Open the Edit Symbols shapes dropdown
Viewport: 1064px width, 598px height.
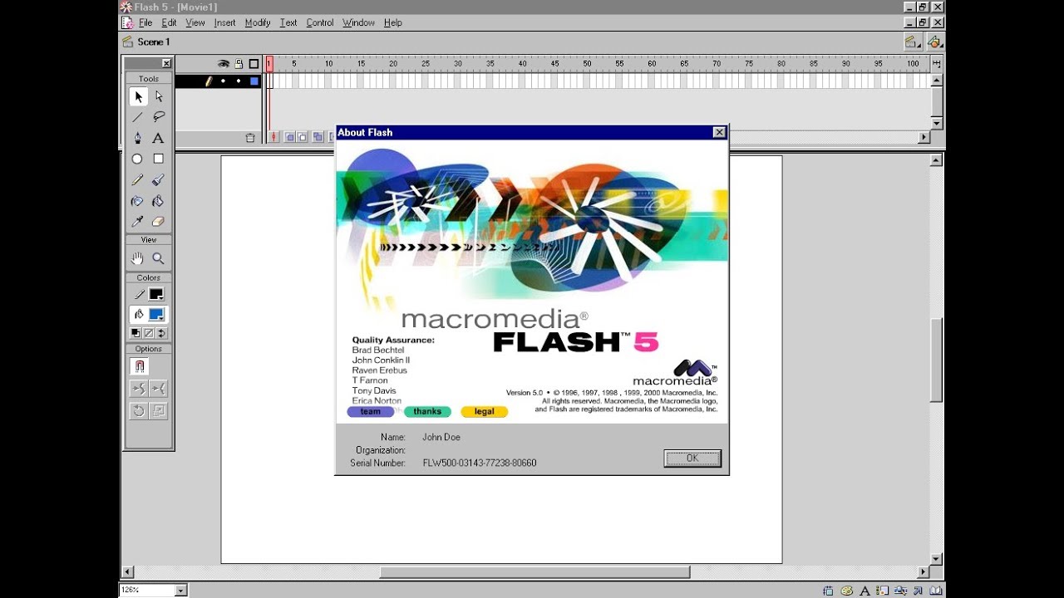pyautogui.click(x=935, y=42)
